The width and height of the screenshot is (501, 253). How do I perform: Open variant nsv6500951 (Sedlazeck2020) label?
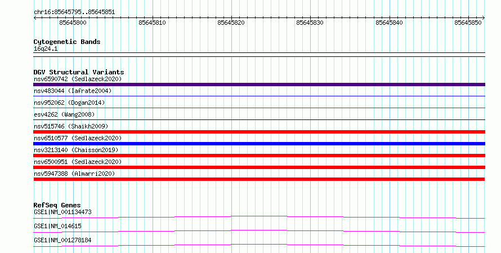(x=78, y=162)
